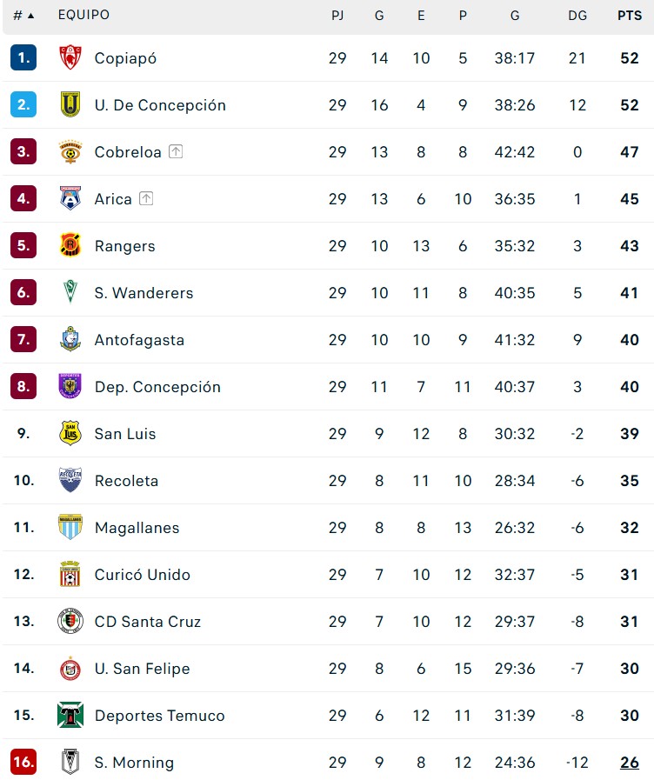Click the Deportes Temuco crest icon
The image size is (654, 780).
pos(70,716)
